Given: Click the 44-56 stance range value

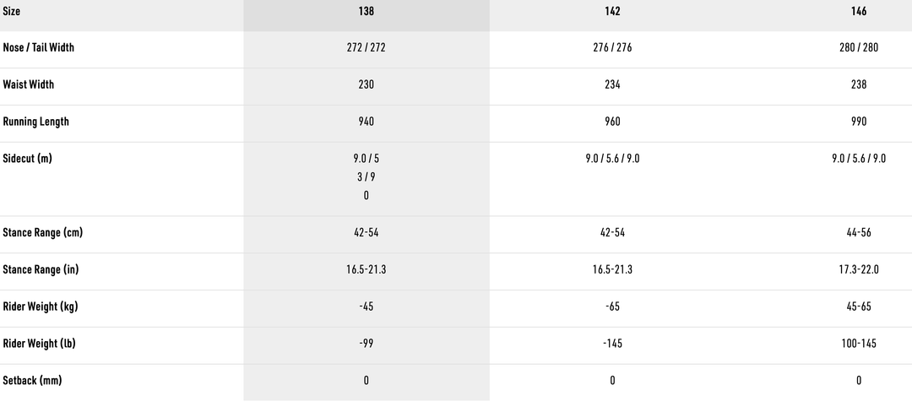Looking at the screenshot, I should click(x=859, y=233).
